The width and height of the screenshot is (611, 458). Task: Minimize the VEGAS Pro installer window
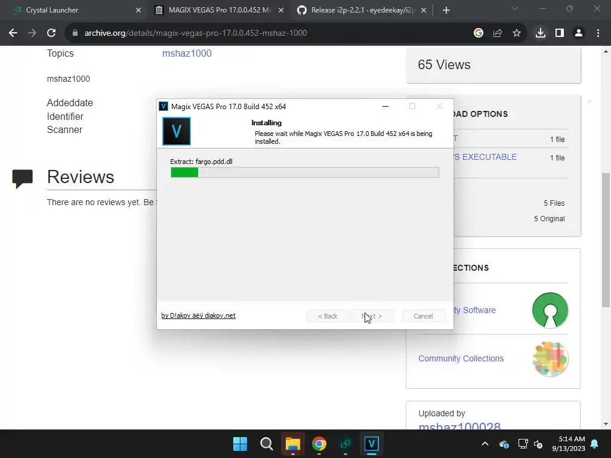click(385, 106)
